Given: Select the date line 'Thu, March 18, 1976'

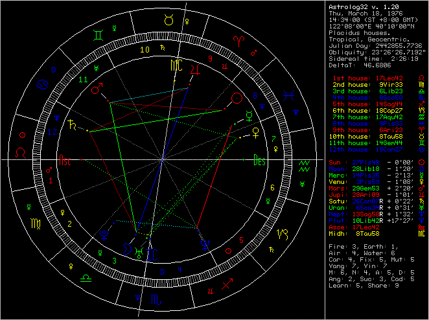Looking at the screenshot, I should point(365,14).
